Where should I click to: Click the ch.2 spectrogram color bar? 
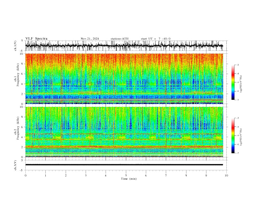(x=233, y=136)
